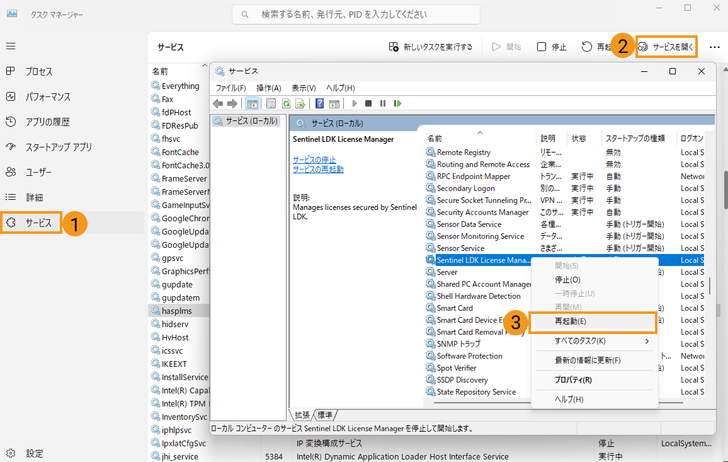Open the Properties toolbar icon

(x=271, y=103)
